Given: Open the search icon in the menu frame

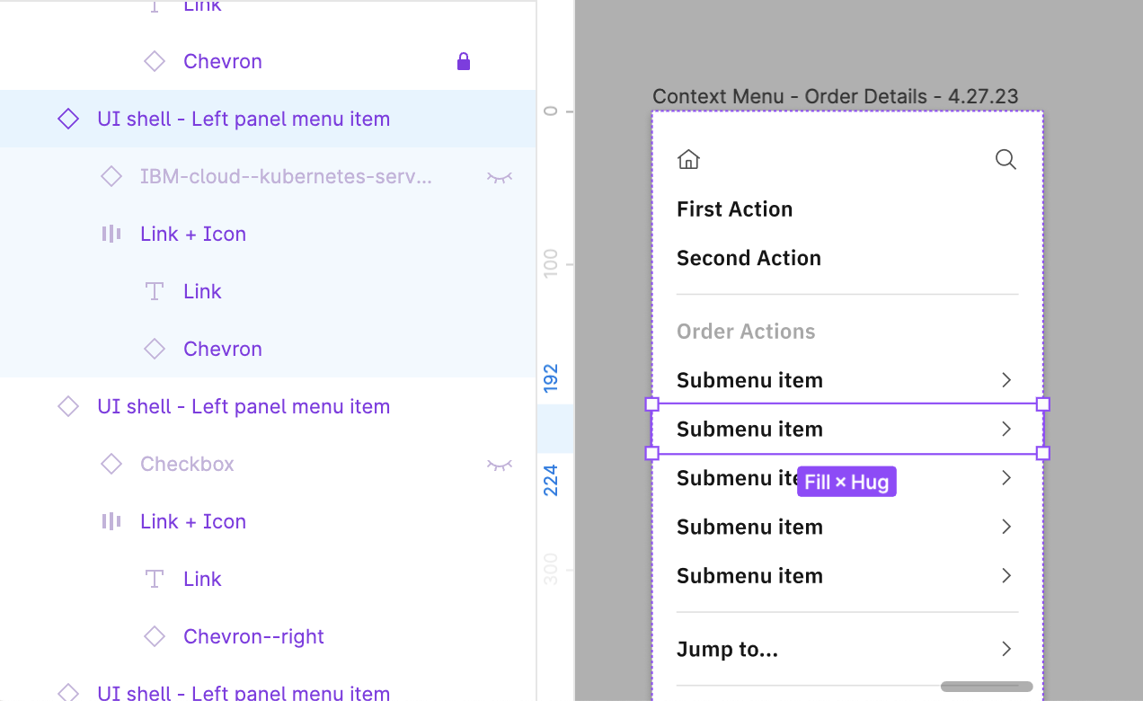Looking at the screenshot, I should 1006,159.
